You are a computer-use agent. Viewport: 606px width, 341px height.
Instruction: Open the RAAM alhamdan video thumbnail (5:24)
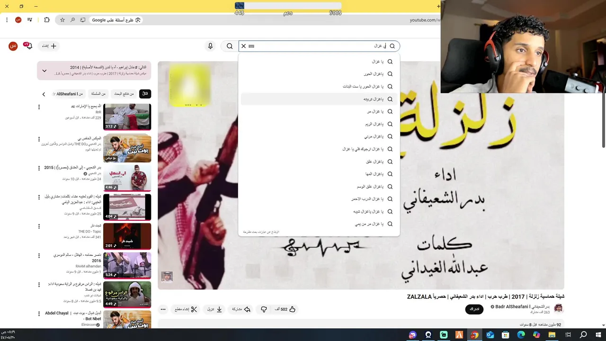pyautogui.click(x=127, y=265)
